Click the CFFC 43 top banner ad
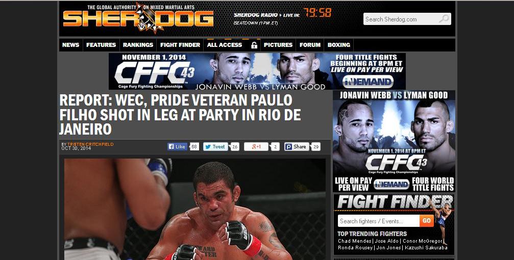This screenshot has height=260, width=514. coord(257,71)
